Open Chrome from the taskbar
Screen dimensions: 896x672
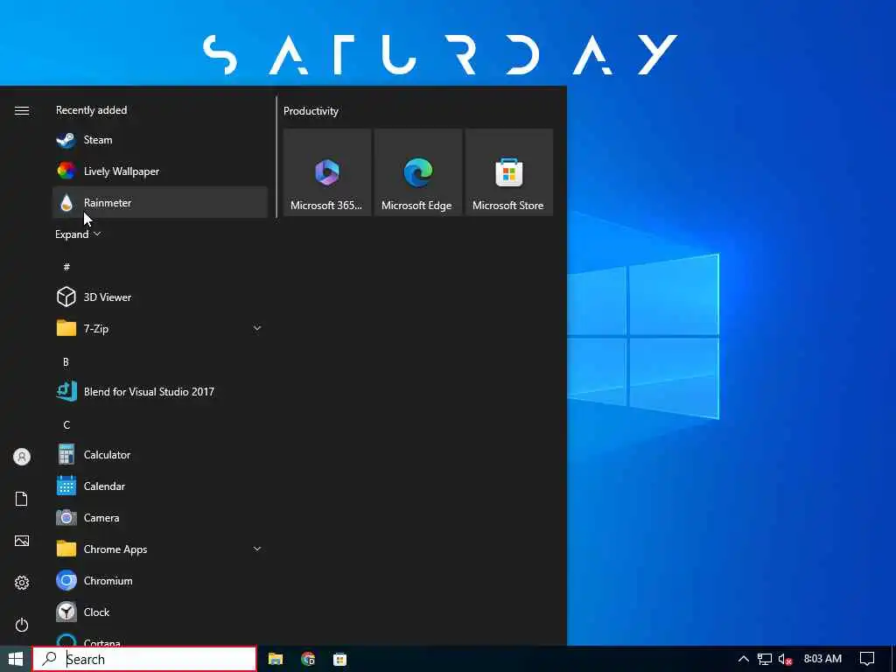tap(308, 659)
